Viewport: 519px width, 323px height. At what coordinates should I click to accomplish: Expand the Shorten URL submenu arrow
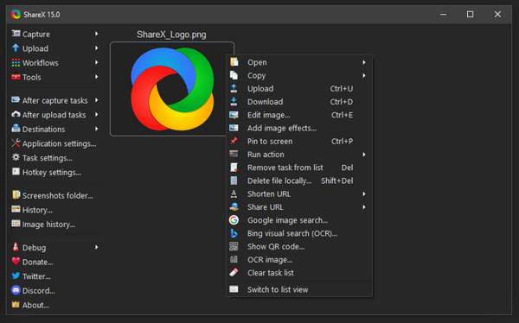[364, 193]
